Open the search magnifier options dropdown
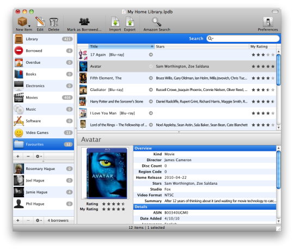 211,39
